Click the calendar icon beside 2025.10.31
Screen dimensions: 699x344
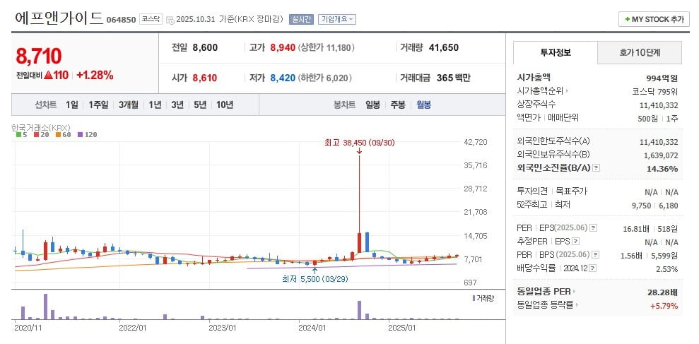click(170, 20)
